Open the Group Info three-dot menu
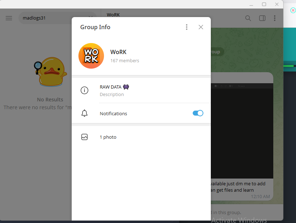The height and width of the screenshot is (223, 296). pyautogui.click(x=187, y=27)
